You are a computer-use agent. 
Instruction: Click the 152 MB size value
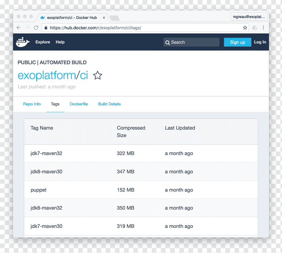[x=126, y=190]
